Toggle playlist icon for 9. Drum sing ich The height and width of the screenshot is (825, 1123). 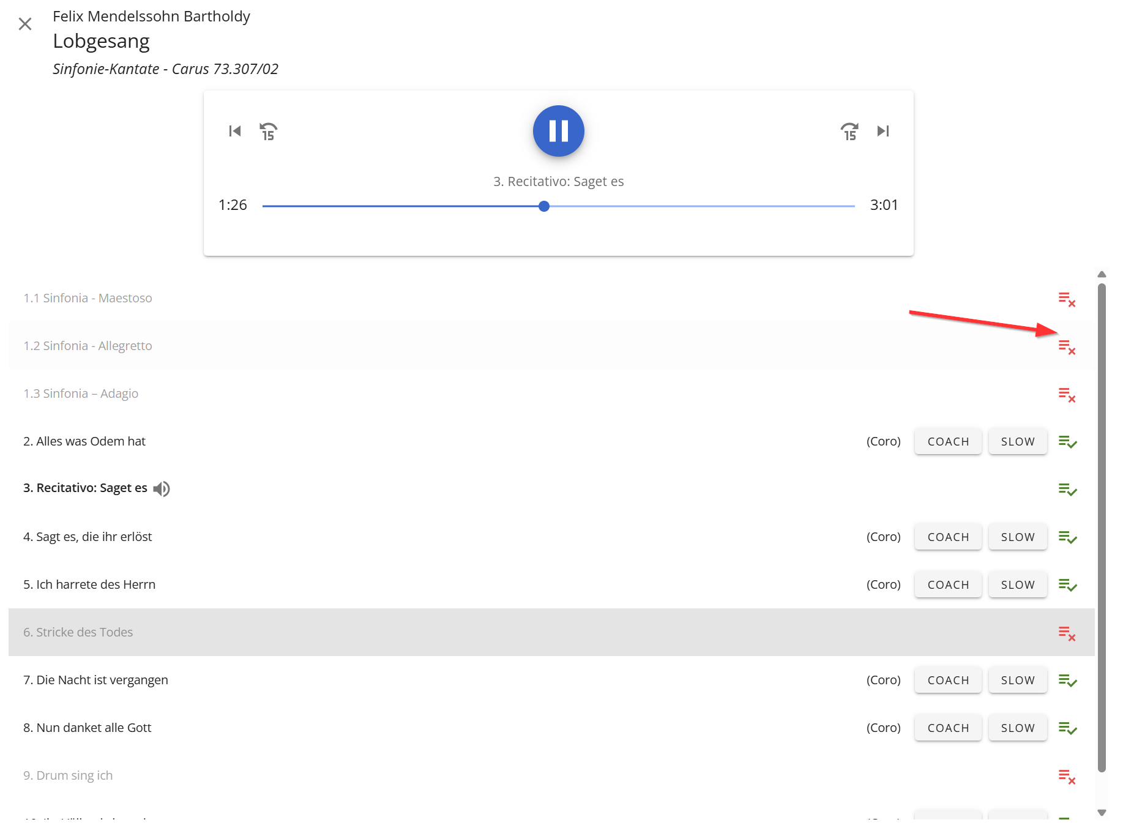tap(1067, 776)
